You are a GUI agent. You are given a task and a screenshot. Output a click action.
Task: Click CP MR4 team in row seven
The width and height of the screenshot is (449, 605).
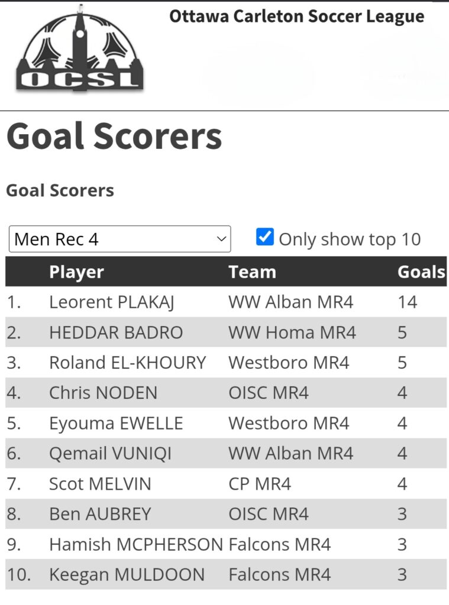[260, 484]
